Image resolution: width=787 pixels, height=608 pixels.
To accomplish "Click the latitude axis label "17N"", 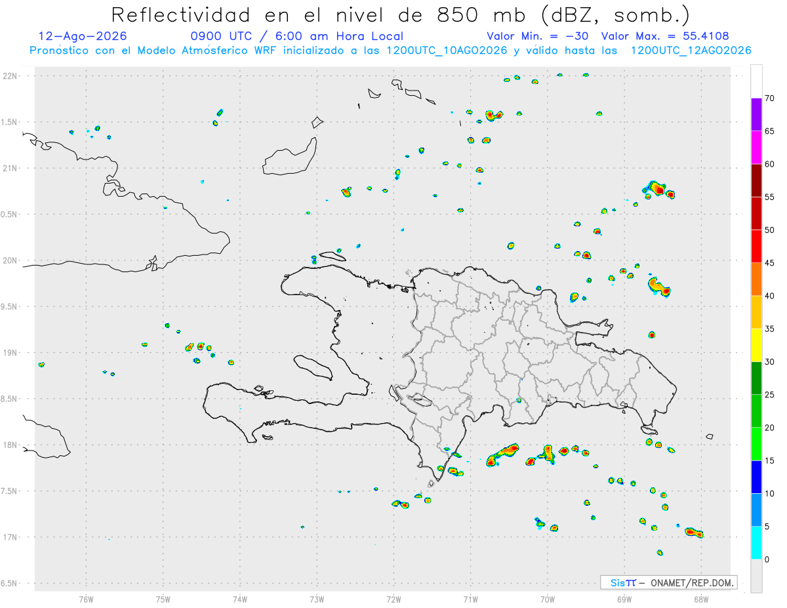I will 11,537.
